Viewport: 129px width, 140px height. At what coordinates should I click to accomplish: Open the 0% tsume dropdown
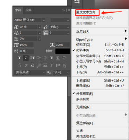coord(40,39)
